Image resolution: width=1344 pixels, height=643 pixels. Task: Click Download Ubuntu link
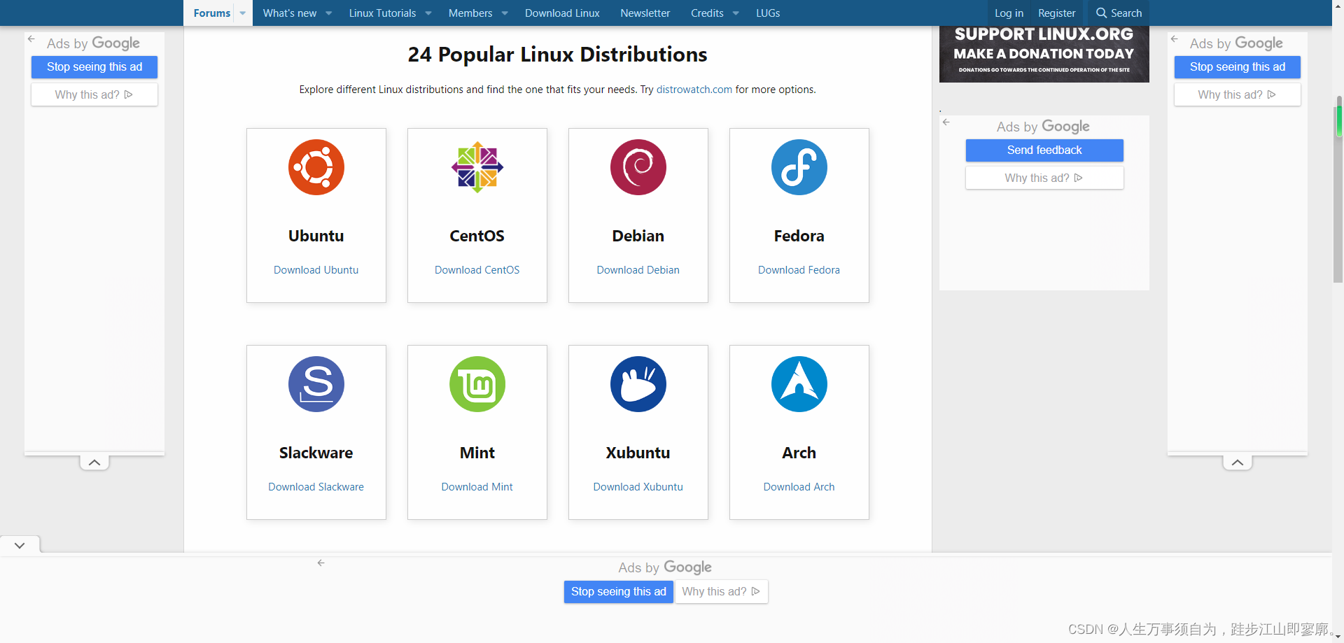point(316,270)
